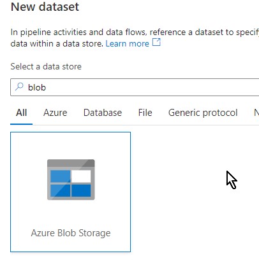Click gray header bar of Blob Storage icon
This screenshot has width=259, height=263.
[x=71, y=163]
